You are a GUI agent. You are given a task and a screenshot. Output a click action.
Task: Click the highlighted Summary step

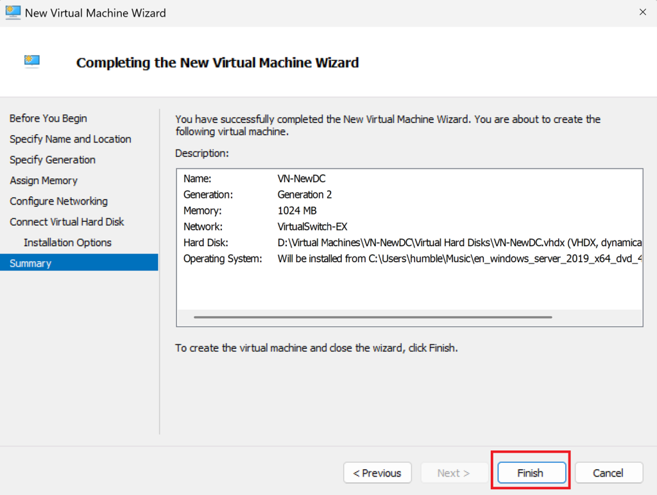[x=30, y=263]
